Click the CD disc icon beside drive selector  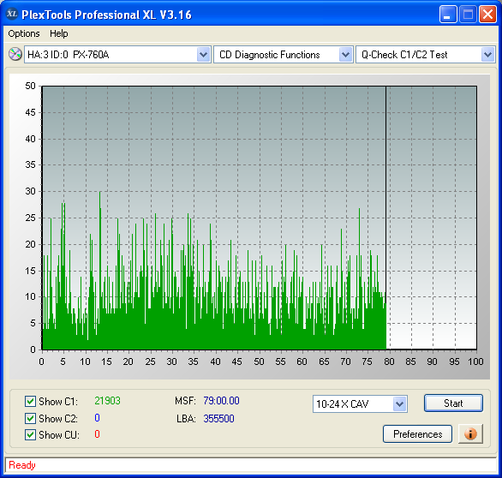[x=15, y=54]
